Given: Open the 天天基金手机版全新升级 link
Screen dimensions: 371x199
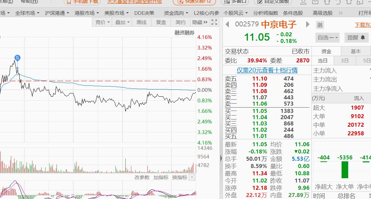Looking at the screenshot, I should [x=135, y=2].
